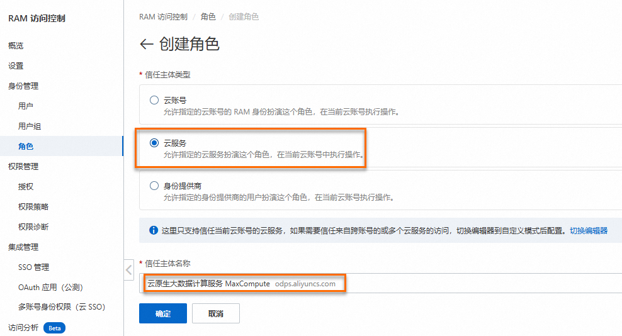Open 多账号身份权限 (云 SSO) in sidebar
The width and height of the screenshot is (622, 336).
click(62, 306)
